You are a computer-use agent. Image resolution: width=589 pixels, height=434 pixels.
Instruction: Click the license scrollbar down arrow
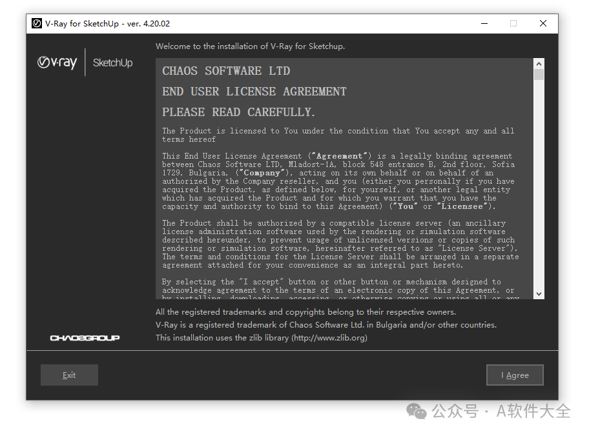[x=539, y=294]
